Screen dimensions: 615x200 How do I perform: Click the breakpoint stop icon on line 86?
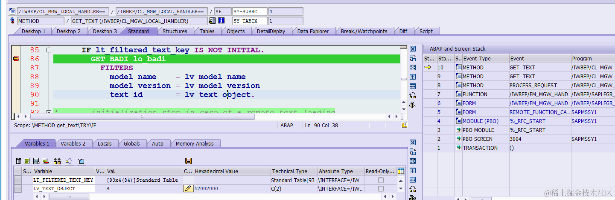pos(16,59)
